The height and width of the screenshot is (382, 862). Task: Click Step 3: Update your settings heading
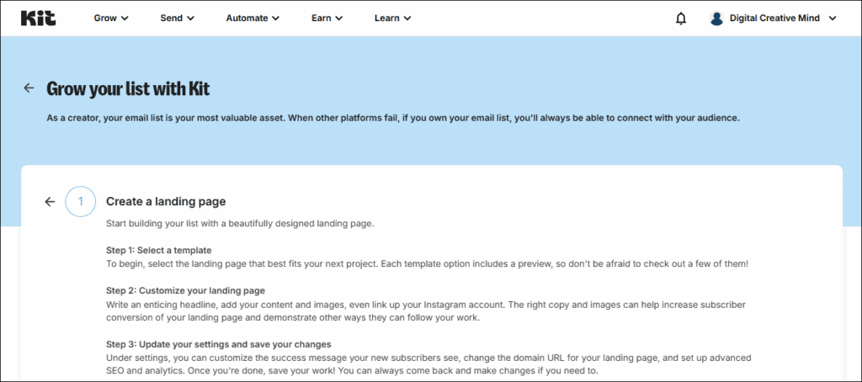point(218,345)
